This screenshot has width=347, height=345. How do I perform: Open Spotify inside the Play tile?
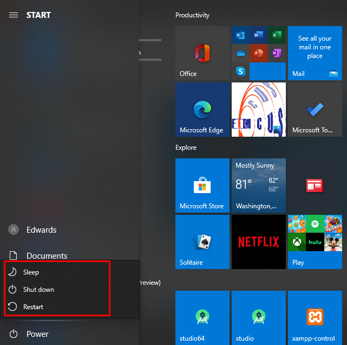[315, 223]
